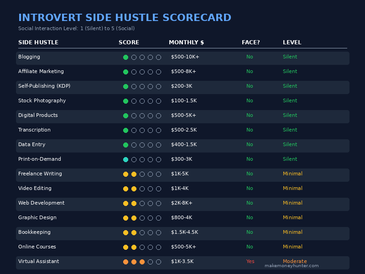Select Online Courses side hustle
This screenshot has height=274, width=365.
[37, 247]
